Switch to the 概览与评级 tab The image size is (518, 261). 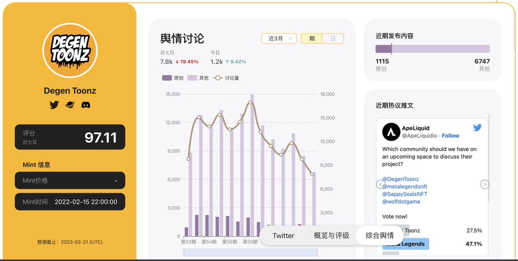point(331,236)
